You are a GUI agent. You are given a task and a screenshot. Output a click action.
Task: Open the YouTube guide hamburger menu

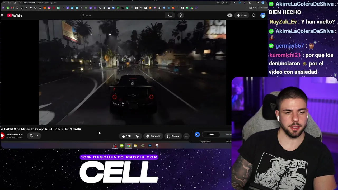coord(2,15)
